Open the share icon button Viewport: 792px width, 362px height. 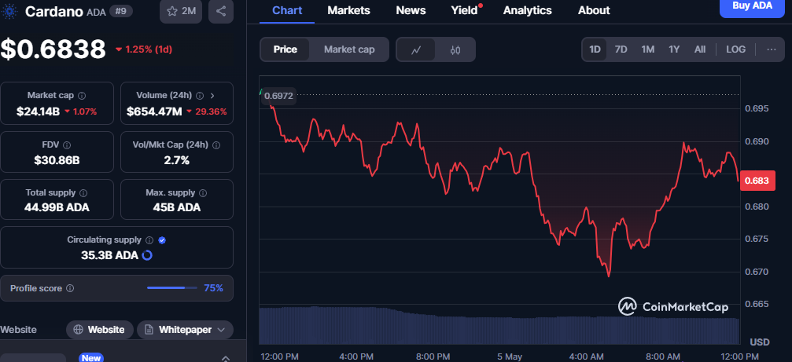pyautogui.click(x=221, y=11)
